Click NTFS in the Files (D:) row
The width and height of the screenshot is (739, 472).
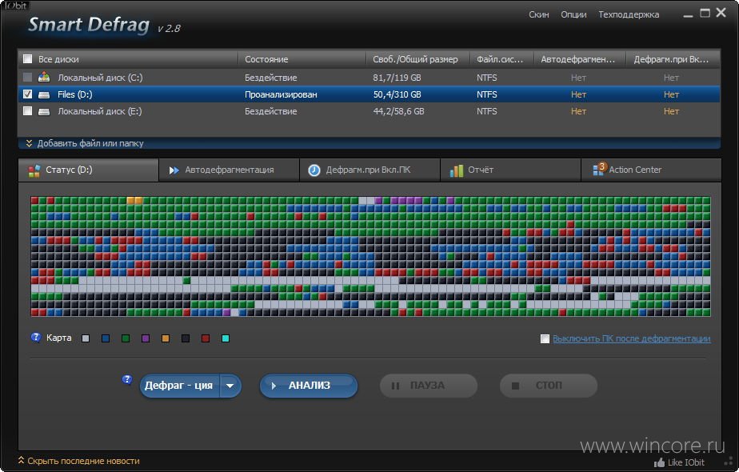tap(486, 94)
